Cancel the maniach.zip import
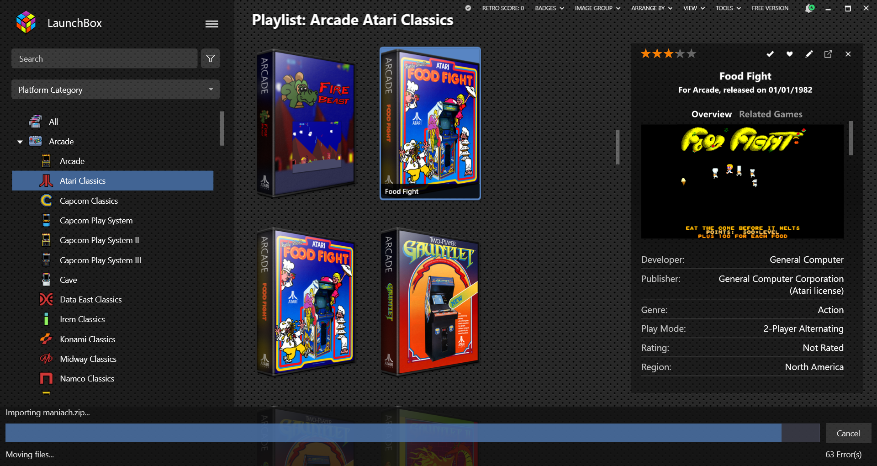 (x=848, y=433)
